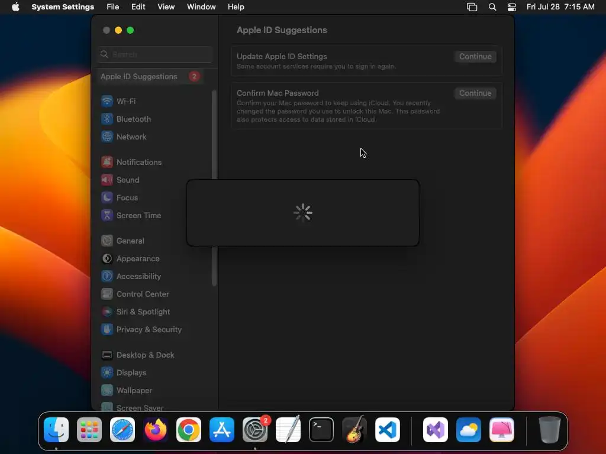This screenshot has width=606, height=454.
Task: Launch Firefox from the Dock
Action: pos(156,430)
